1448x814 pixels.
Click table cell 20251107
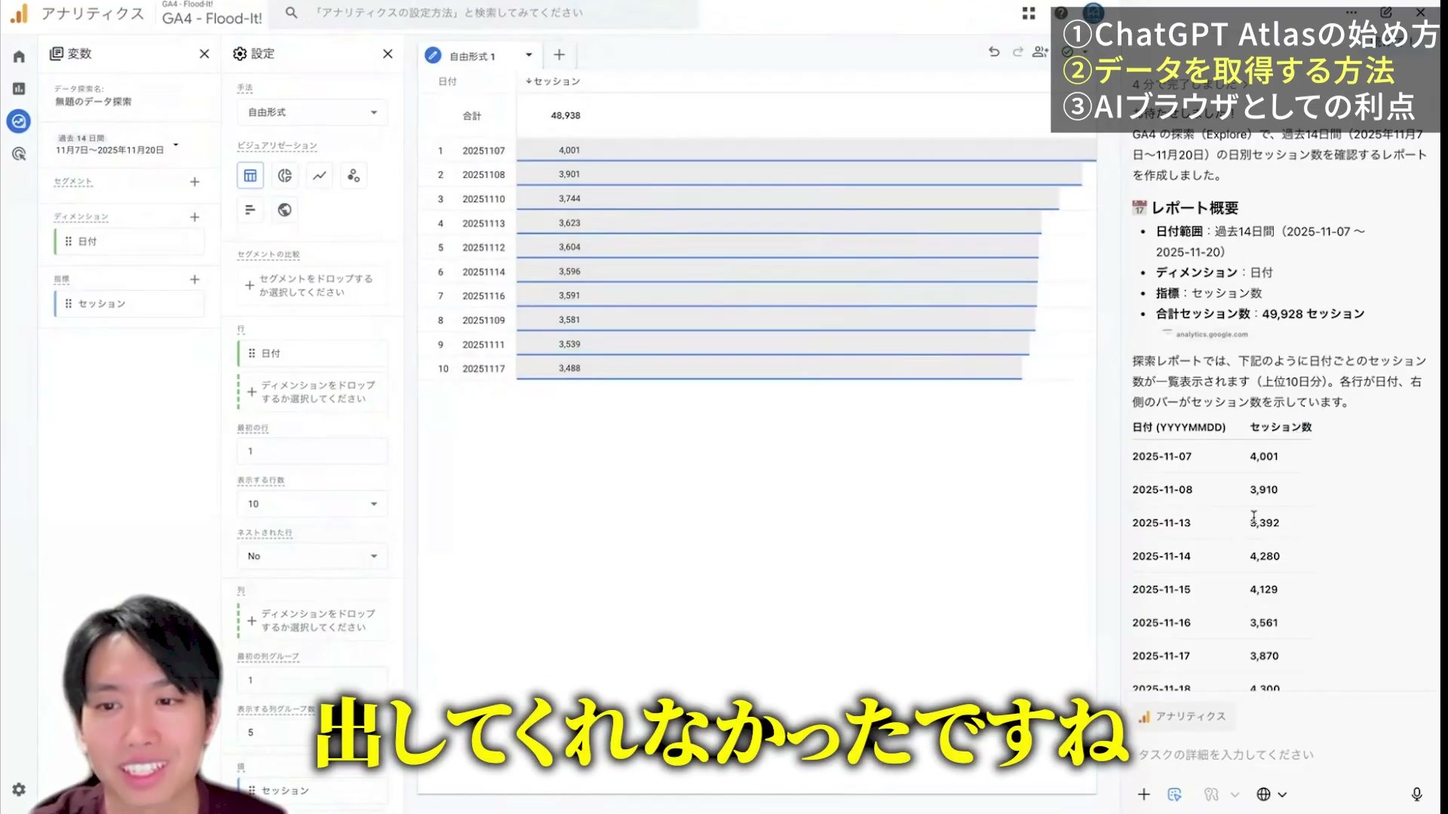click(x=483, y=151)
